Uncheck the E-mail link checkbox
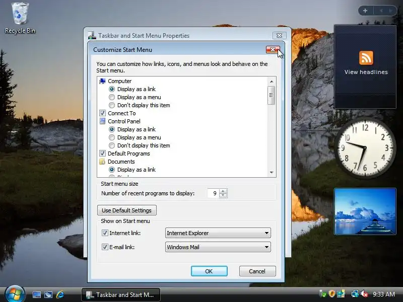Image resolution: width=403 pixels, height=302 pixels. coord(105,247)
